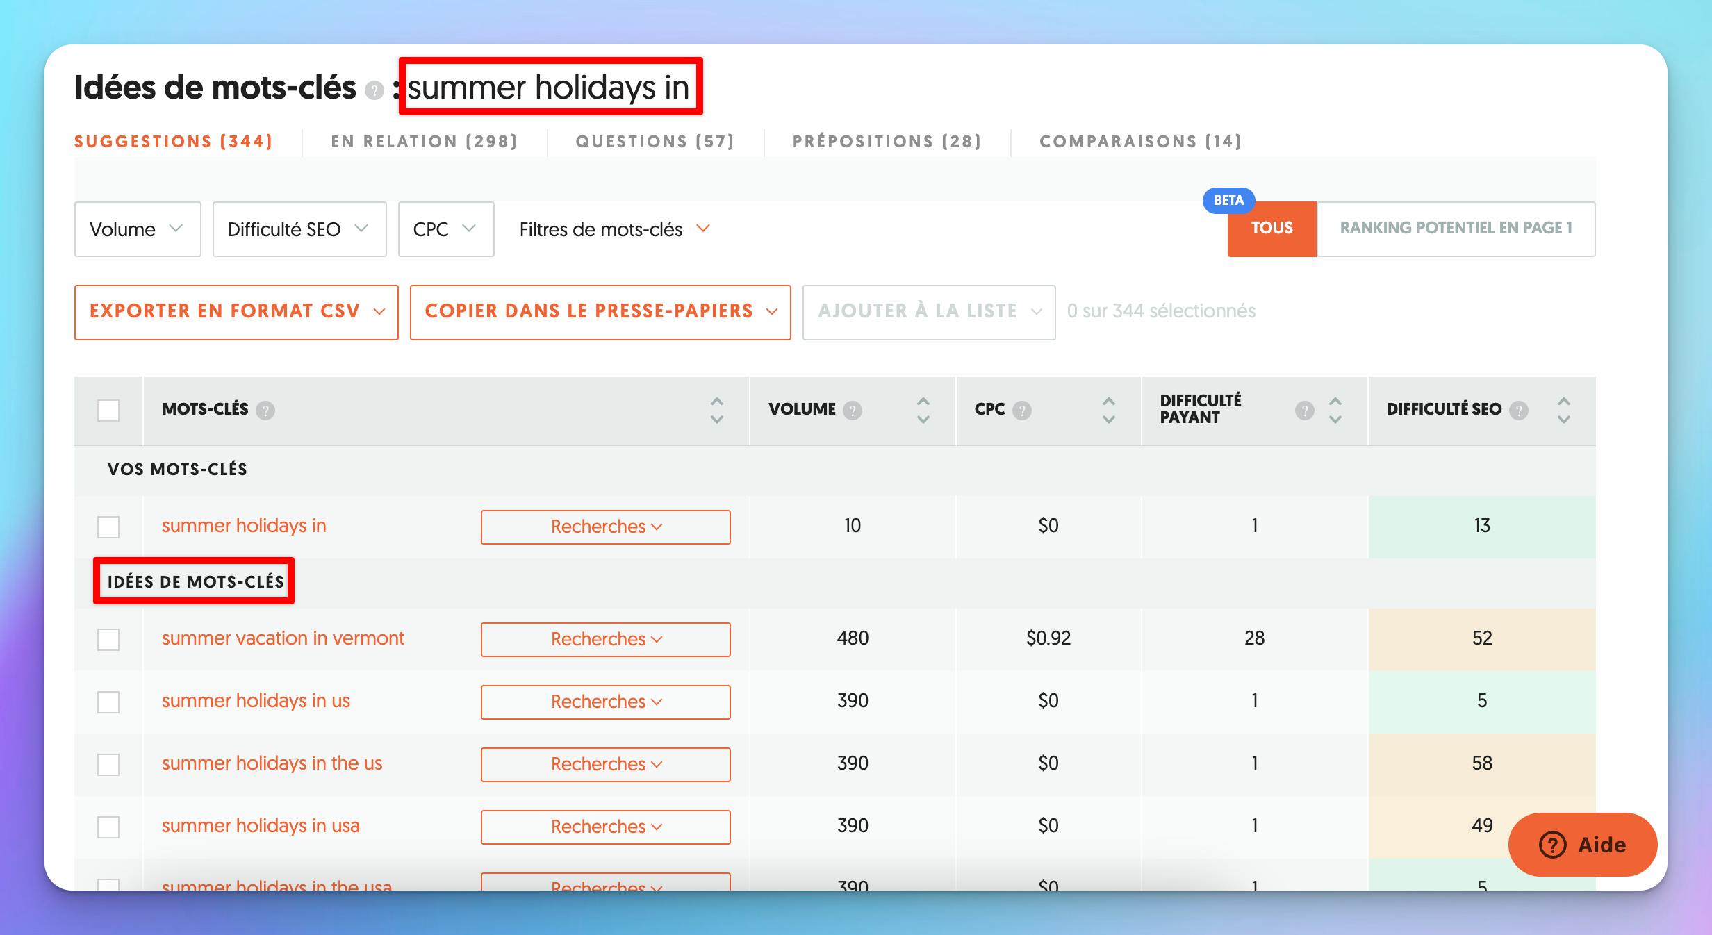Switch to En relation (298) tab
This screenshot has width=1712, height=935.
click(425, 142)
